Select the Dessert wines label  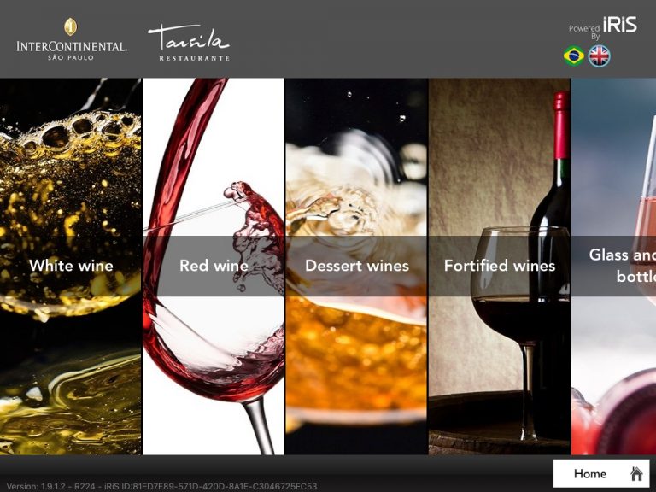pos(357,266)
